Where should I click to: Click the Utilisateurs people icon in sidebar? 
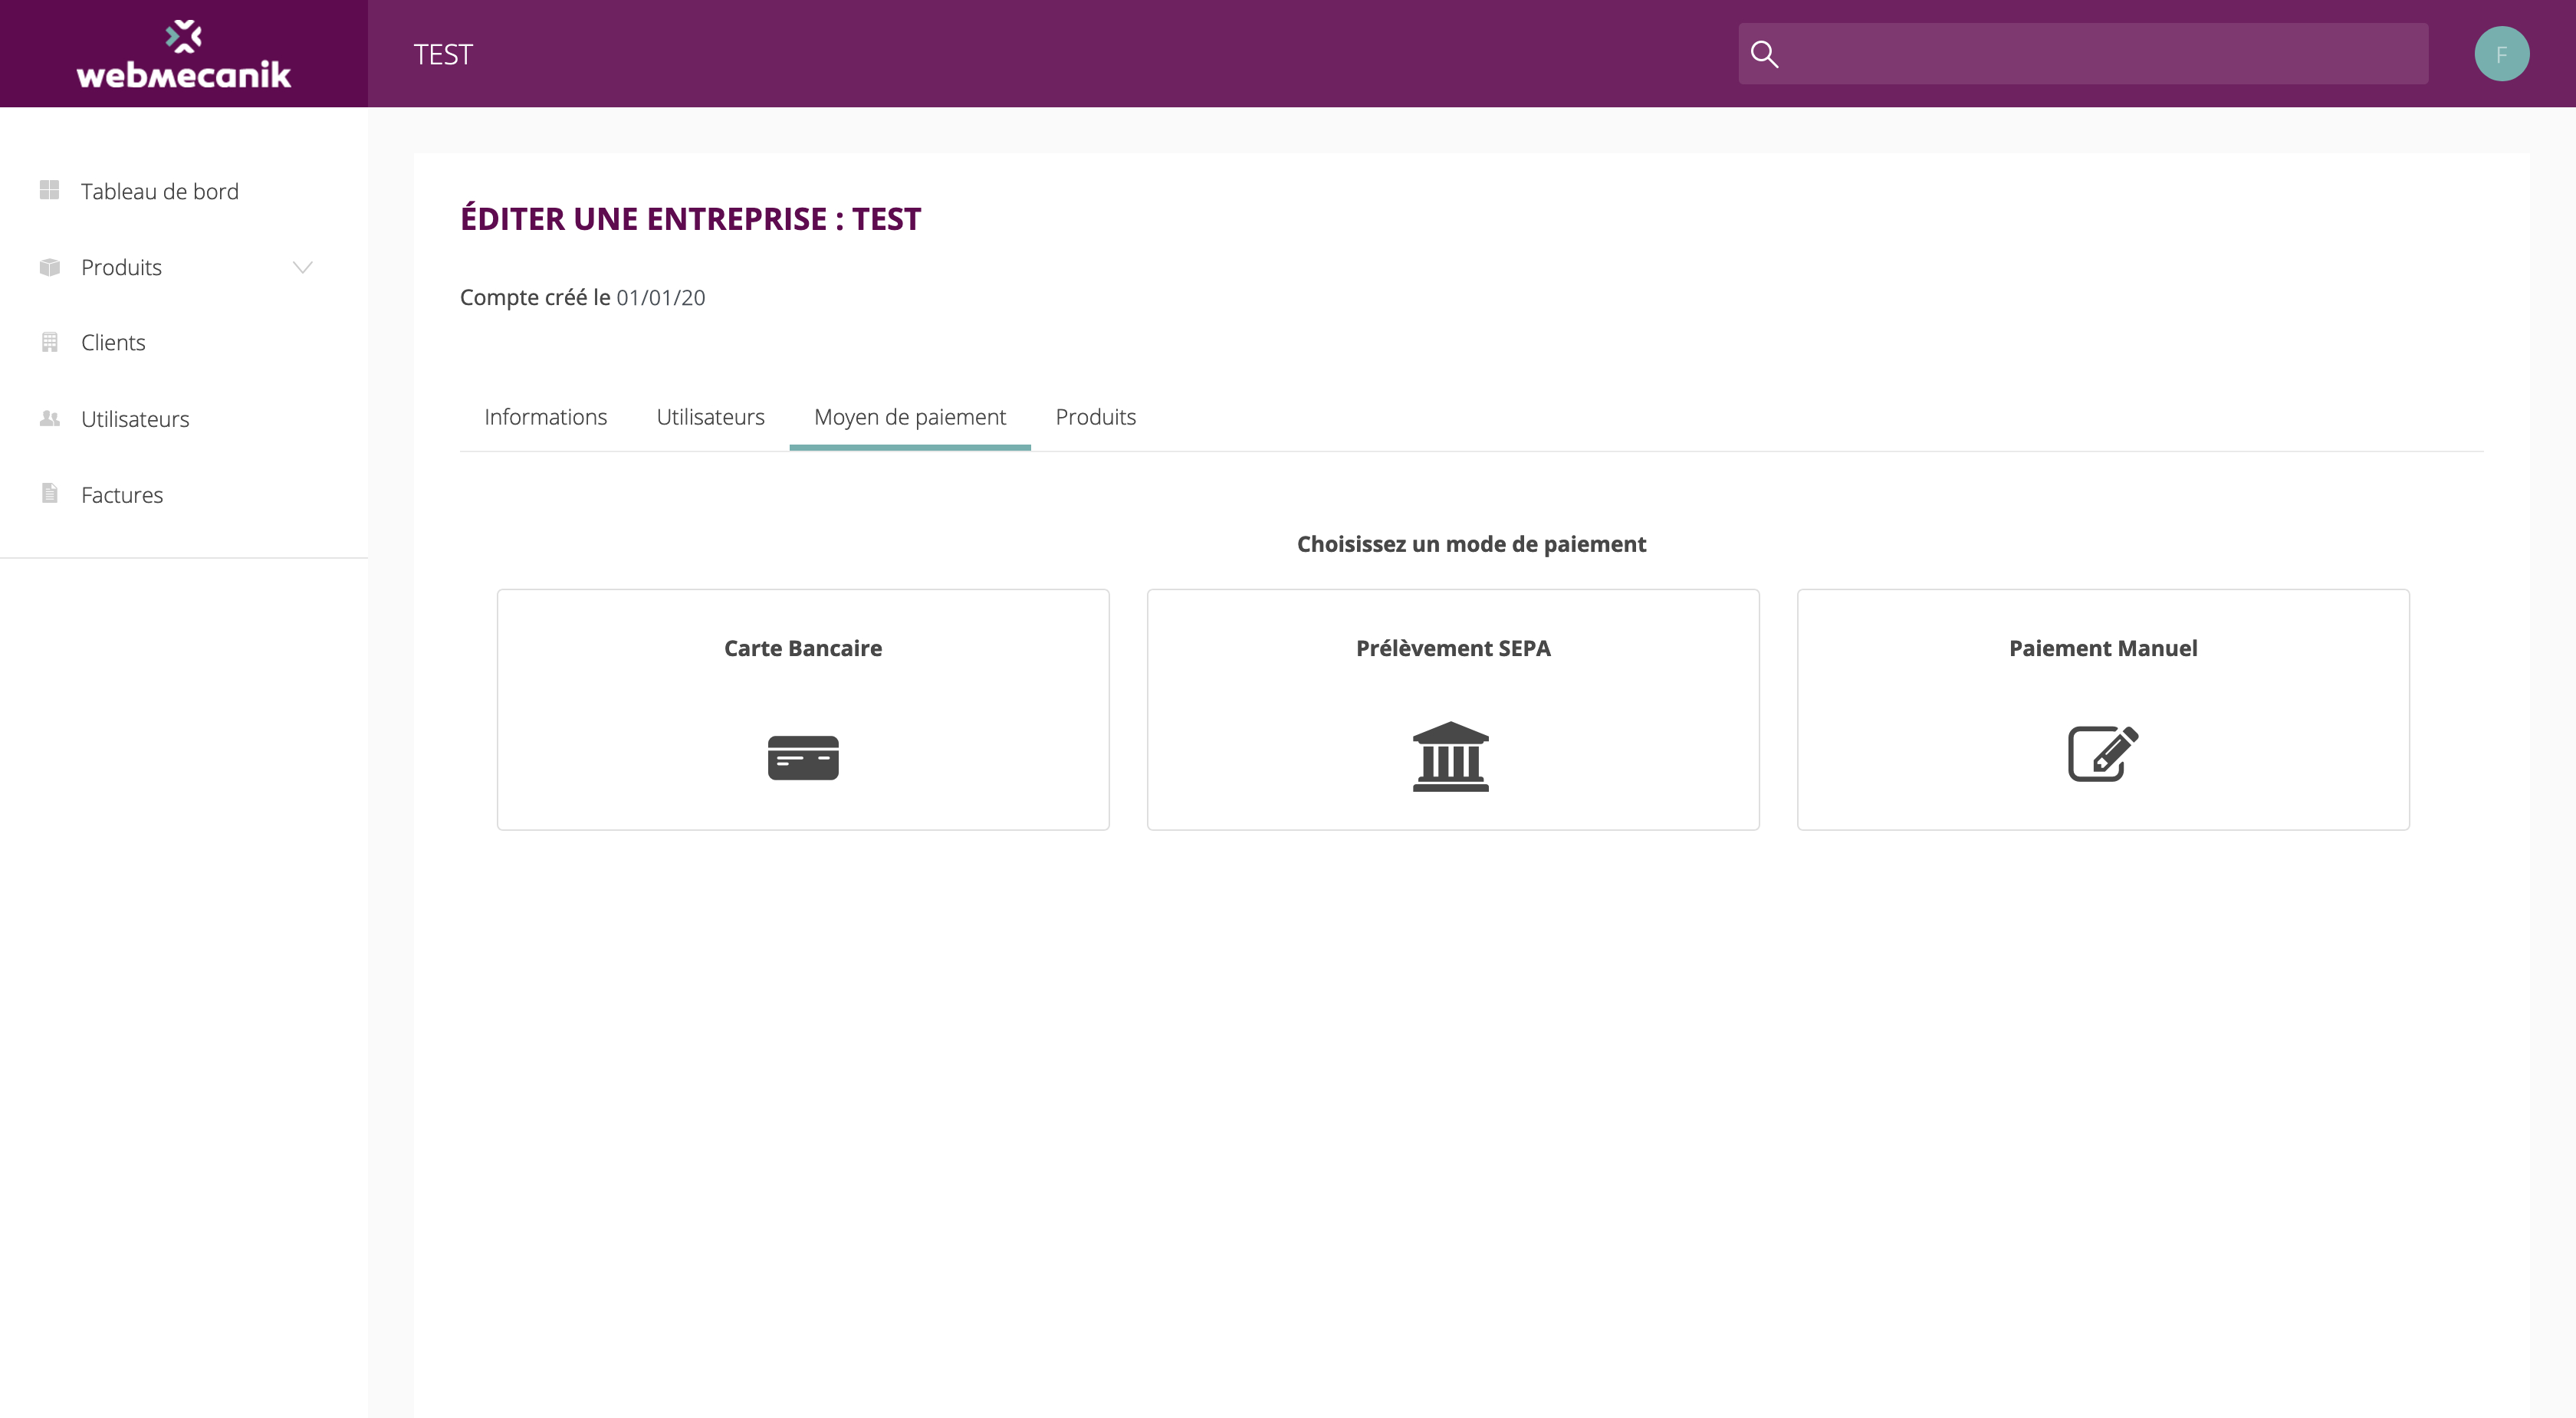pos(49,418)
